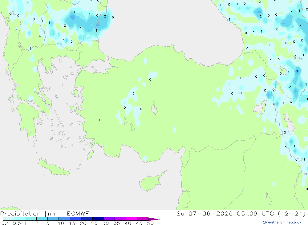308x225 pixels.
Task: Click the legend label "10"
Action: (x=61, y=223)
